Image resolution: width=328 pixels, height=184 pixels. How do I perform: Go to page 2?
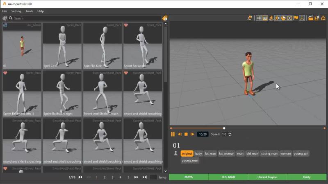(x=105, y=177)
